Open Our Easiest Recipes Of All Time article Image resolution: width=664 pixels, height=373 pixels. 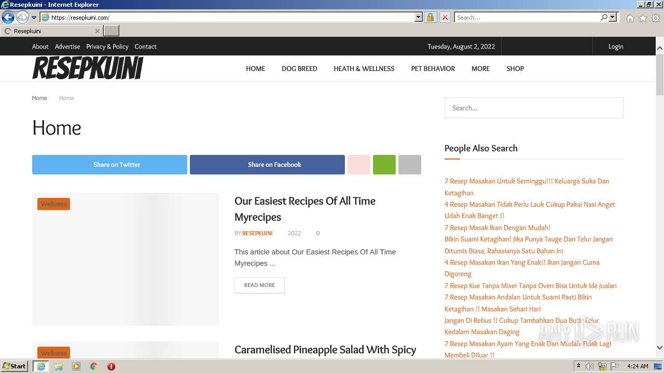pos(305,209)
